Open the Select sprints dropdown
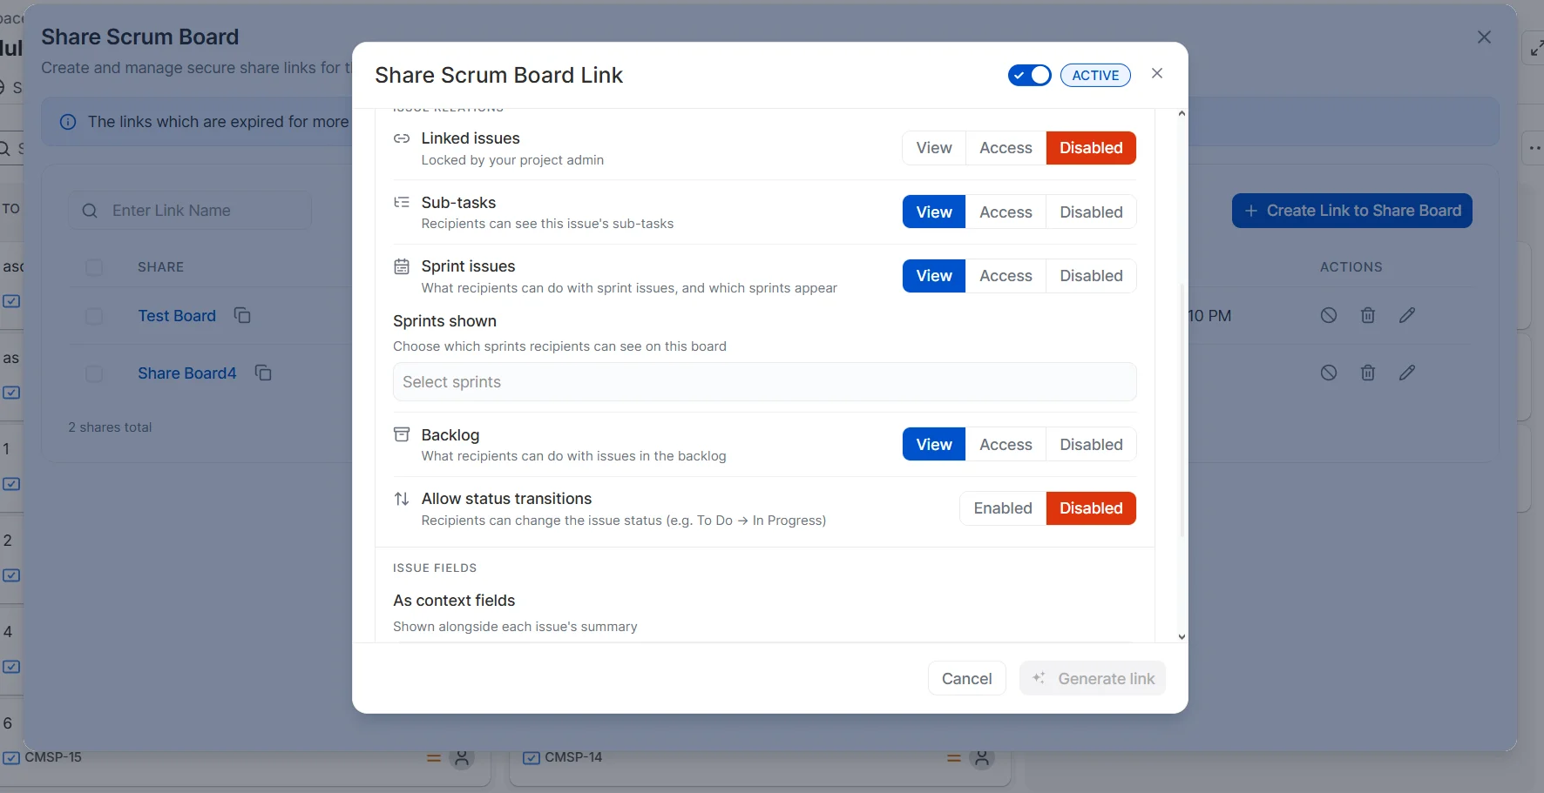 (x=764, y=382)
